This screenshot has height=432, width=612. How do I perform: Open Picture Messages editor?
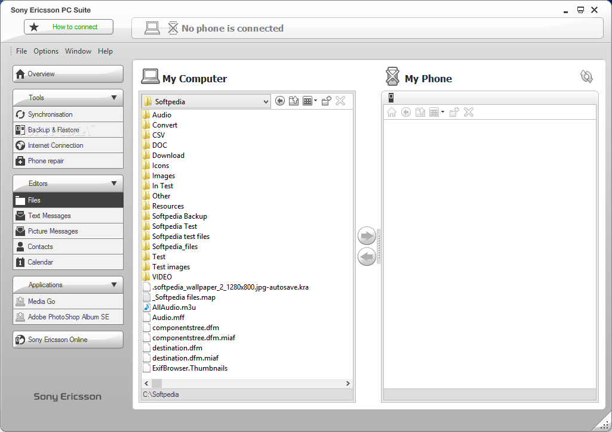(x=68, y=231)
